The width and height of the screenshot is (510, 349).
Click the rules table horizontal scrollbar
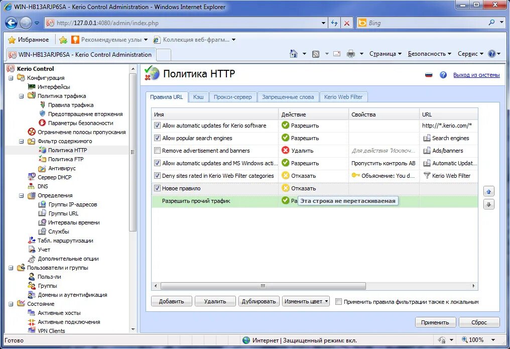tap(263, 286)
